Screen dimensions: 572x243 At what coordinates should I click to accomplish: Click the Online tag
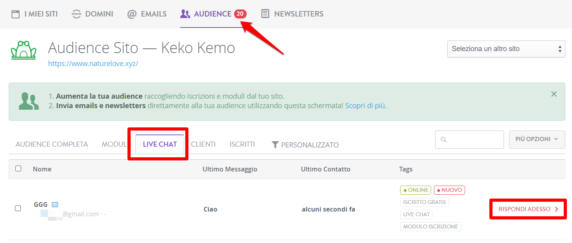pyautogui.click(x=415, y=190)
